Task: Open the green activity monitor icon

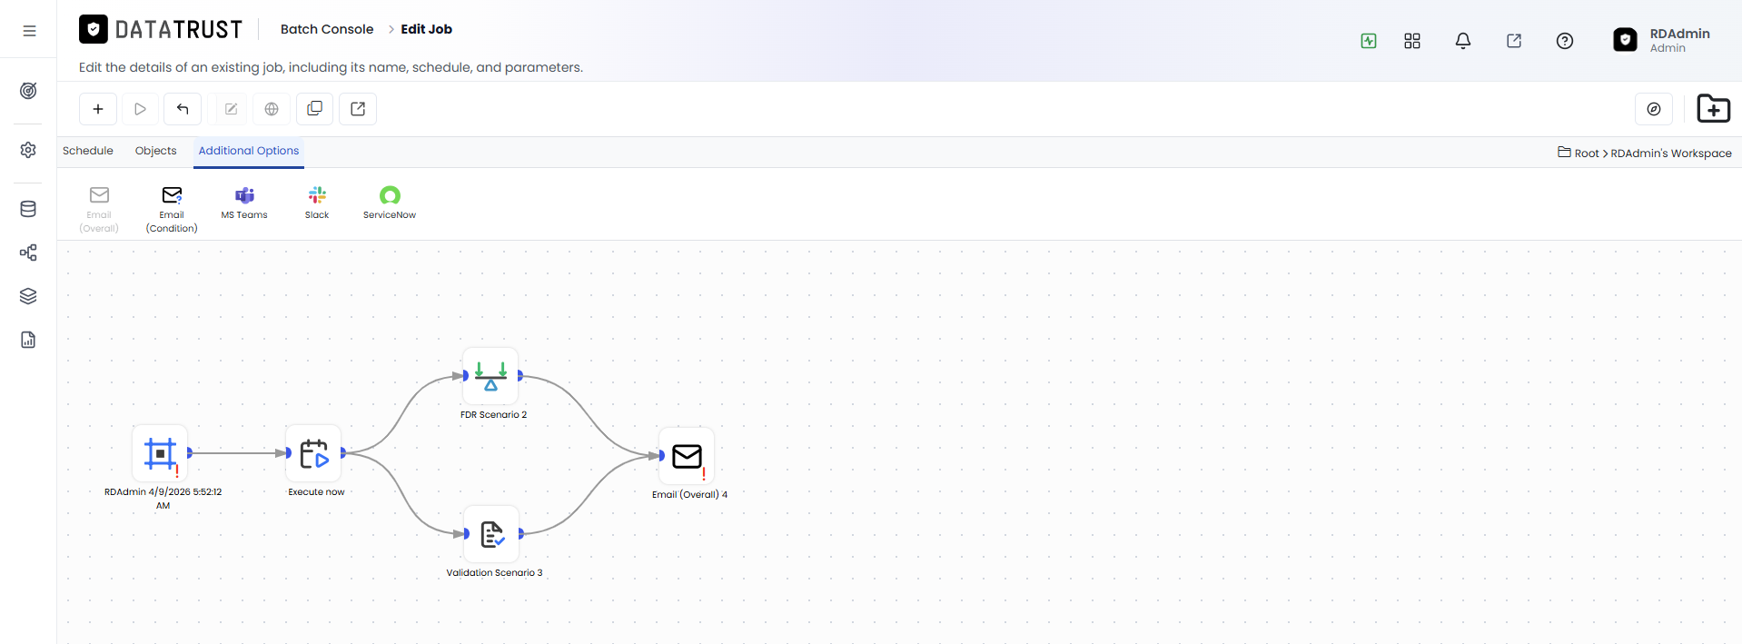Action: (x=1369, y=41)
